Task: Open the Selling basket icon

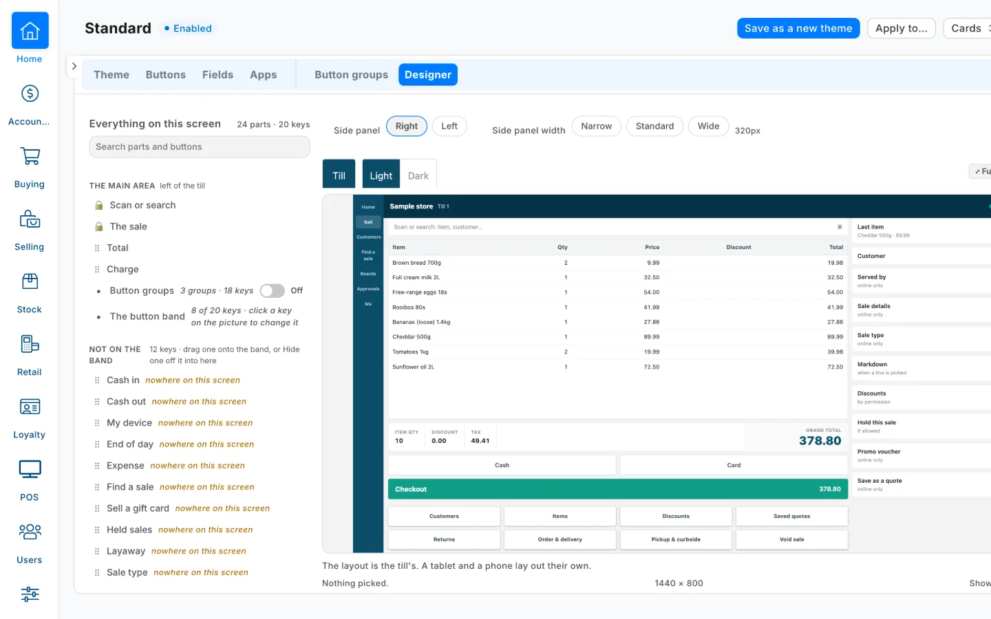Action: (30, 219)
